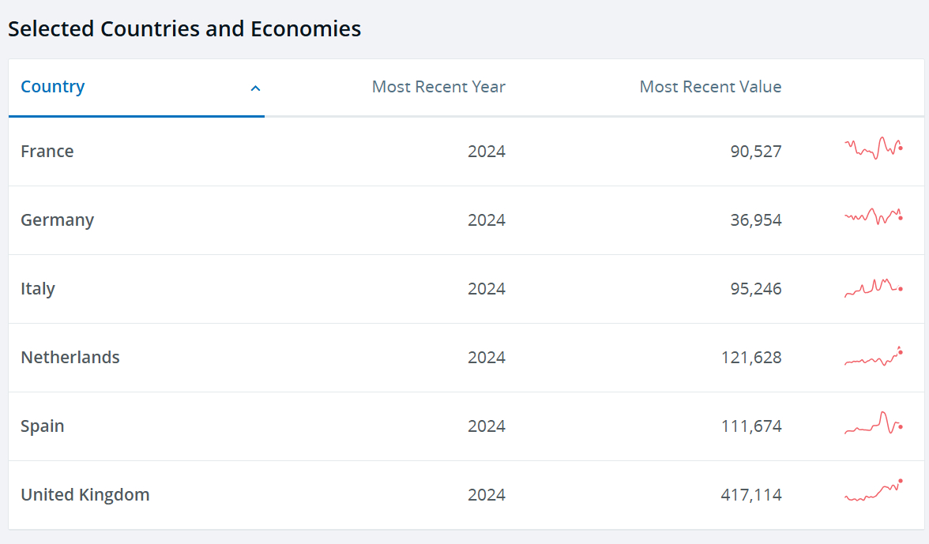Select the Netherlands country link
Screen dimensions: 929x544
click(x=70, y=358)
